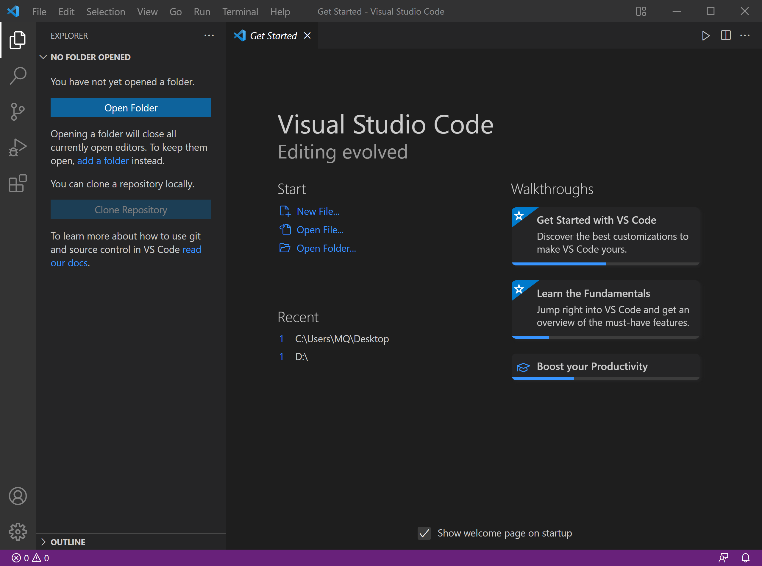Click the Open Folder... link under Start
The height and width of the screenshot is (566, 762).
pyautogui.click(x=326, y=248)
